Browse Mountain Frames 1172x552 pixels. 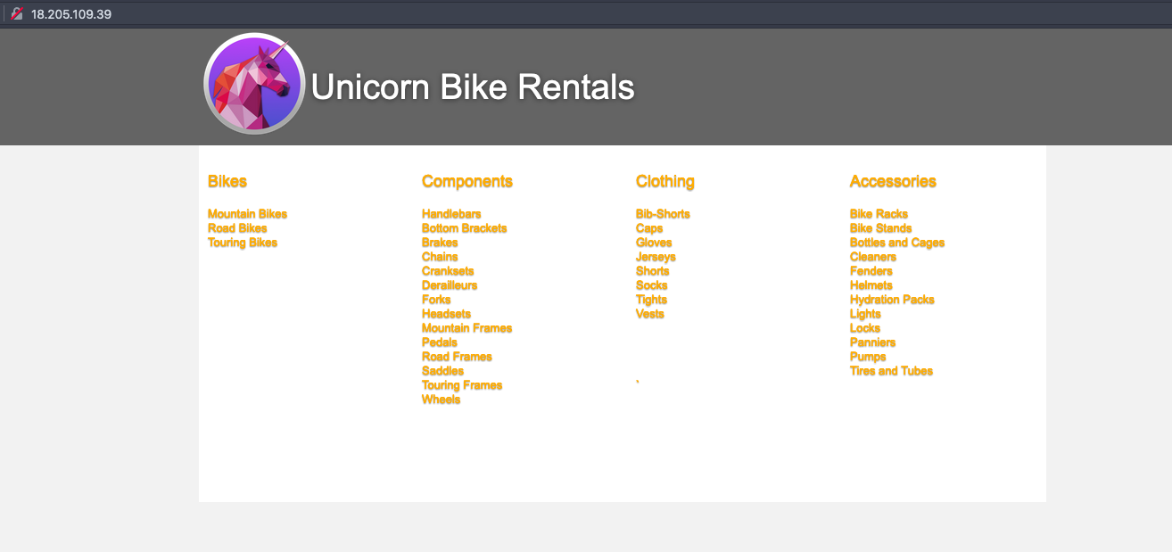coord(466,328)
